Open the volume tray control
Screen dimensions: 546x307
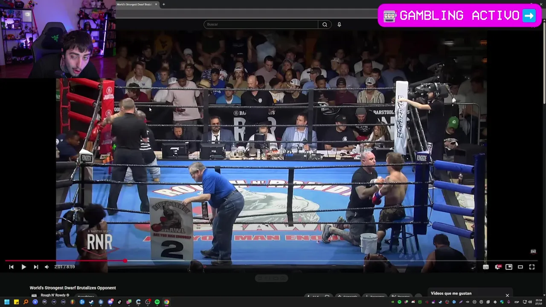[x=530, y=302]
